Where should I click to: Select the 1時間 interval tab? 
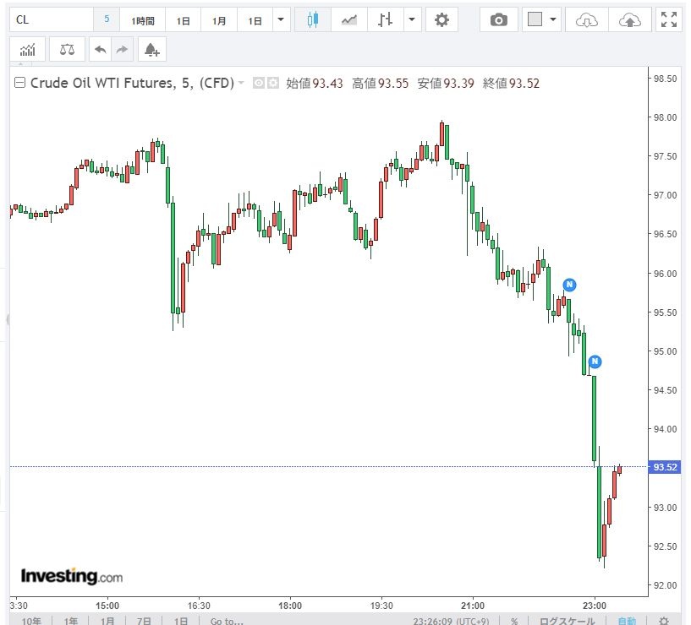pyautogui.click(x=143, y=19)
